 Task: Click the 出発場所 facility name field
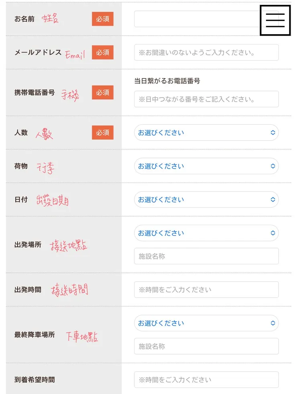(206, 256)
